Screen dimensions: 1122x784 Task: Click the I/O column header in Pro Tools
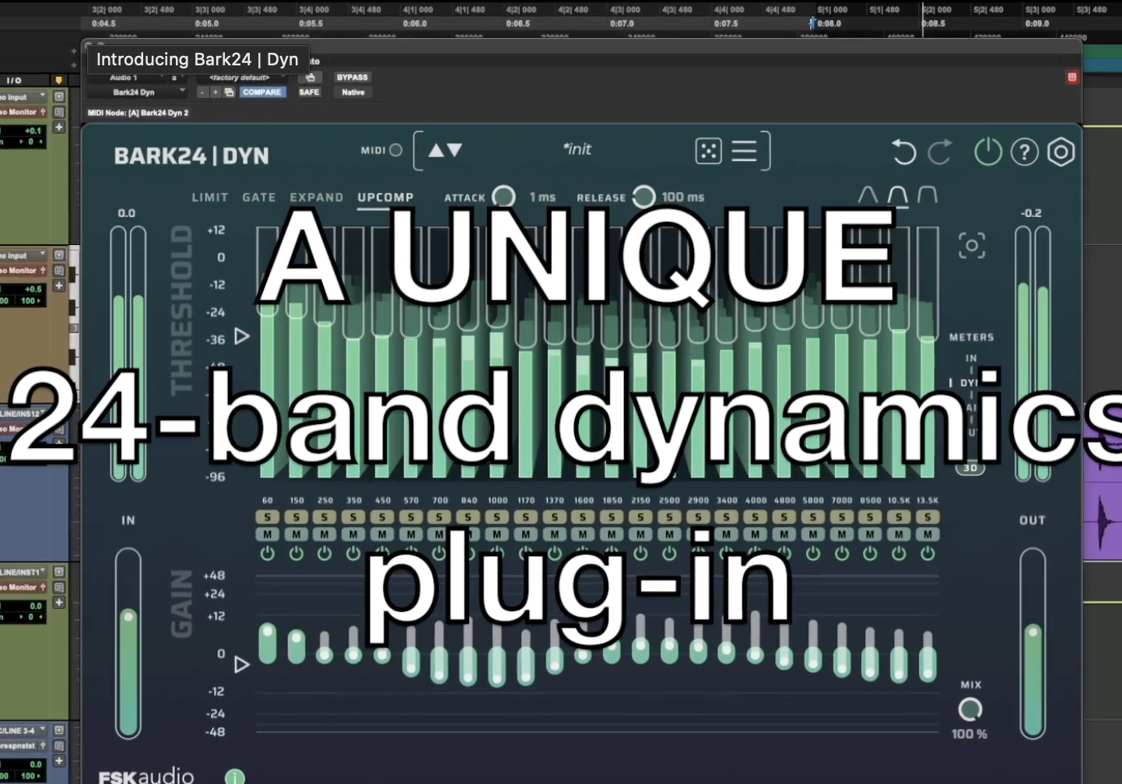tap(14, 80)
